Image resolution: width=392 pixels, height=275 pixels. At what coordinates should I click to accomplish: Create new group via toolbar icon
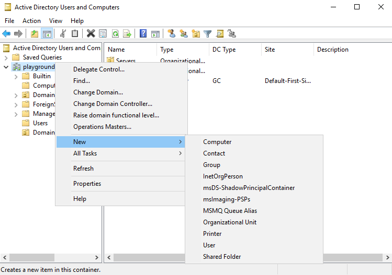pos(184,33)
